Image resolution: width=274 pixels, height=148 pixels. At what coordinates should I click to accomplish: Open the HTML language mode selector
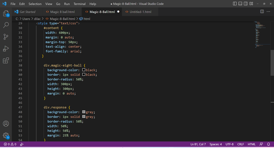click(252, 144)
